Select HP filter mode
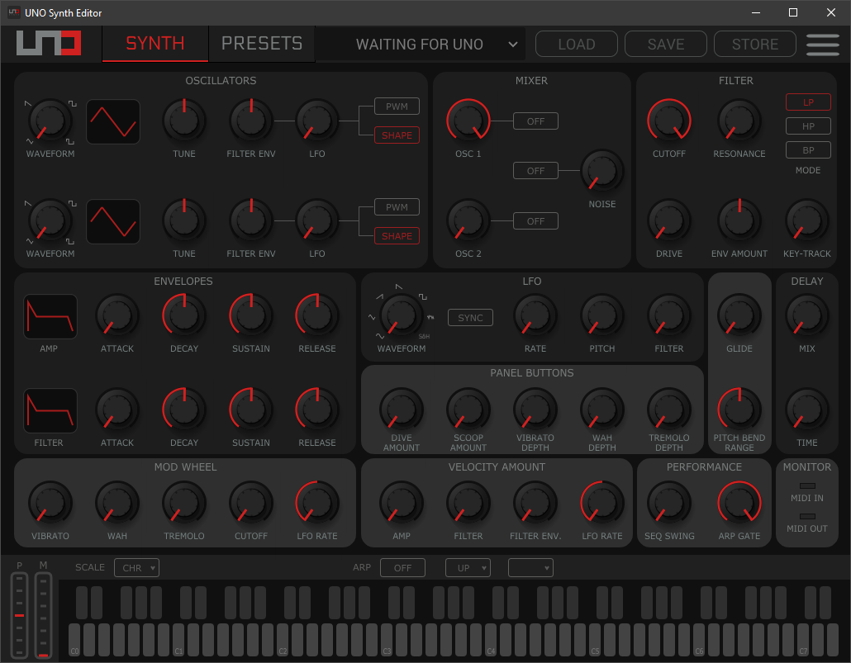 [808, 125]
